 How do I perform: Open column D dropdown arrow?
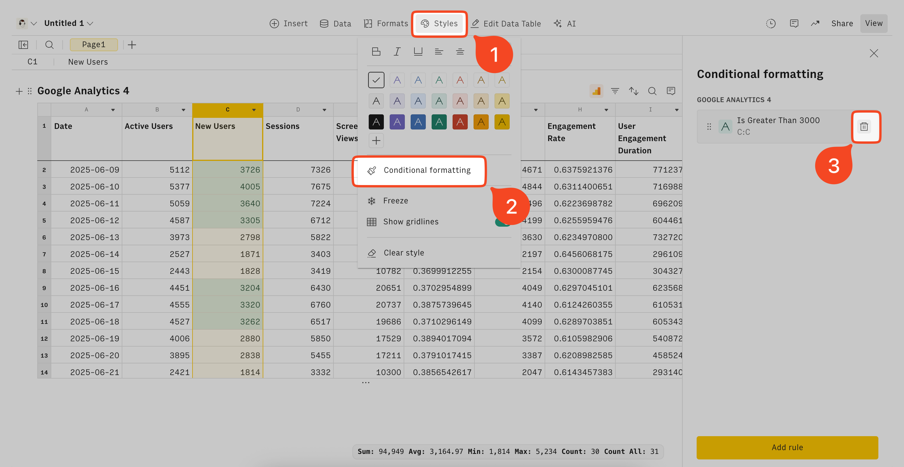[x=325, y=110]
